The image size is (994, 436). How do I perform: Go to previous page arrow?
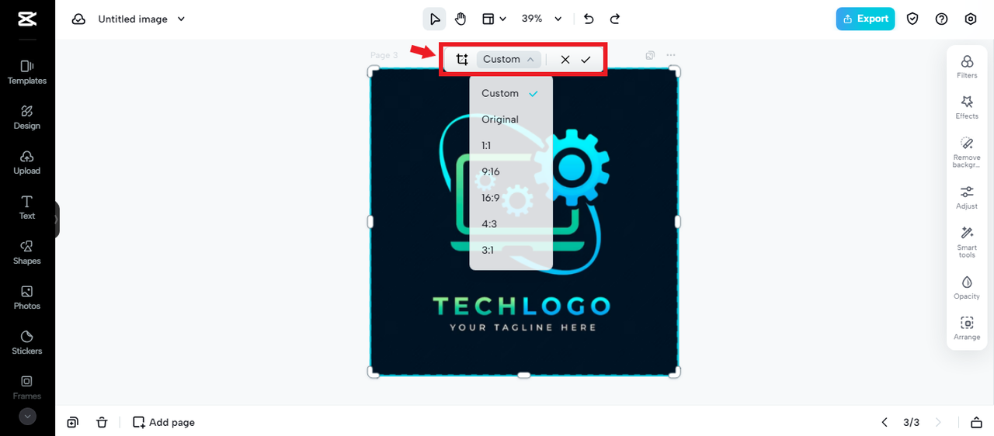(x=885, y=422)
